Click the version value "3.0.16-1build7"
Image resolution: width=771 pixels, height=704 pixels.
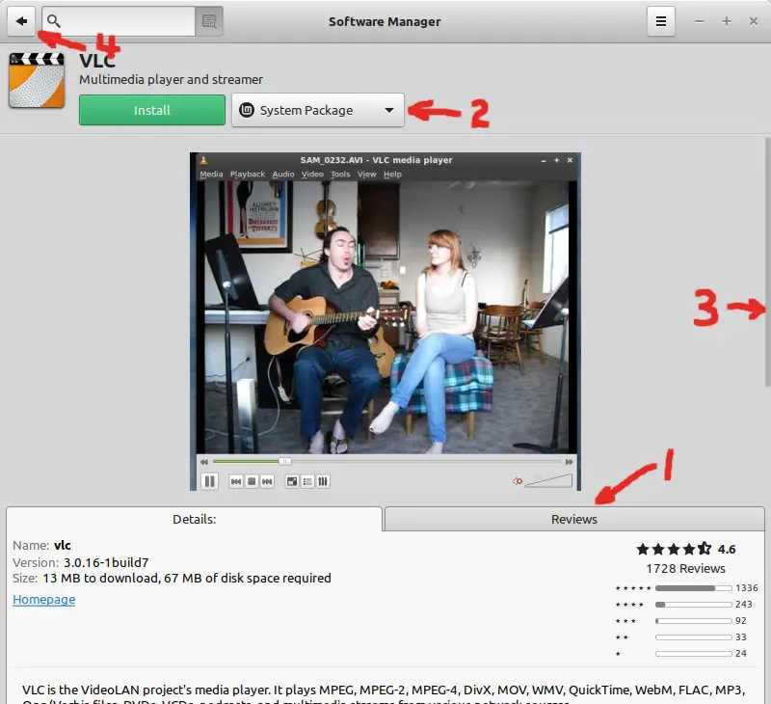tap(106, 562)
